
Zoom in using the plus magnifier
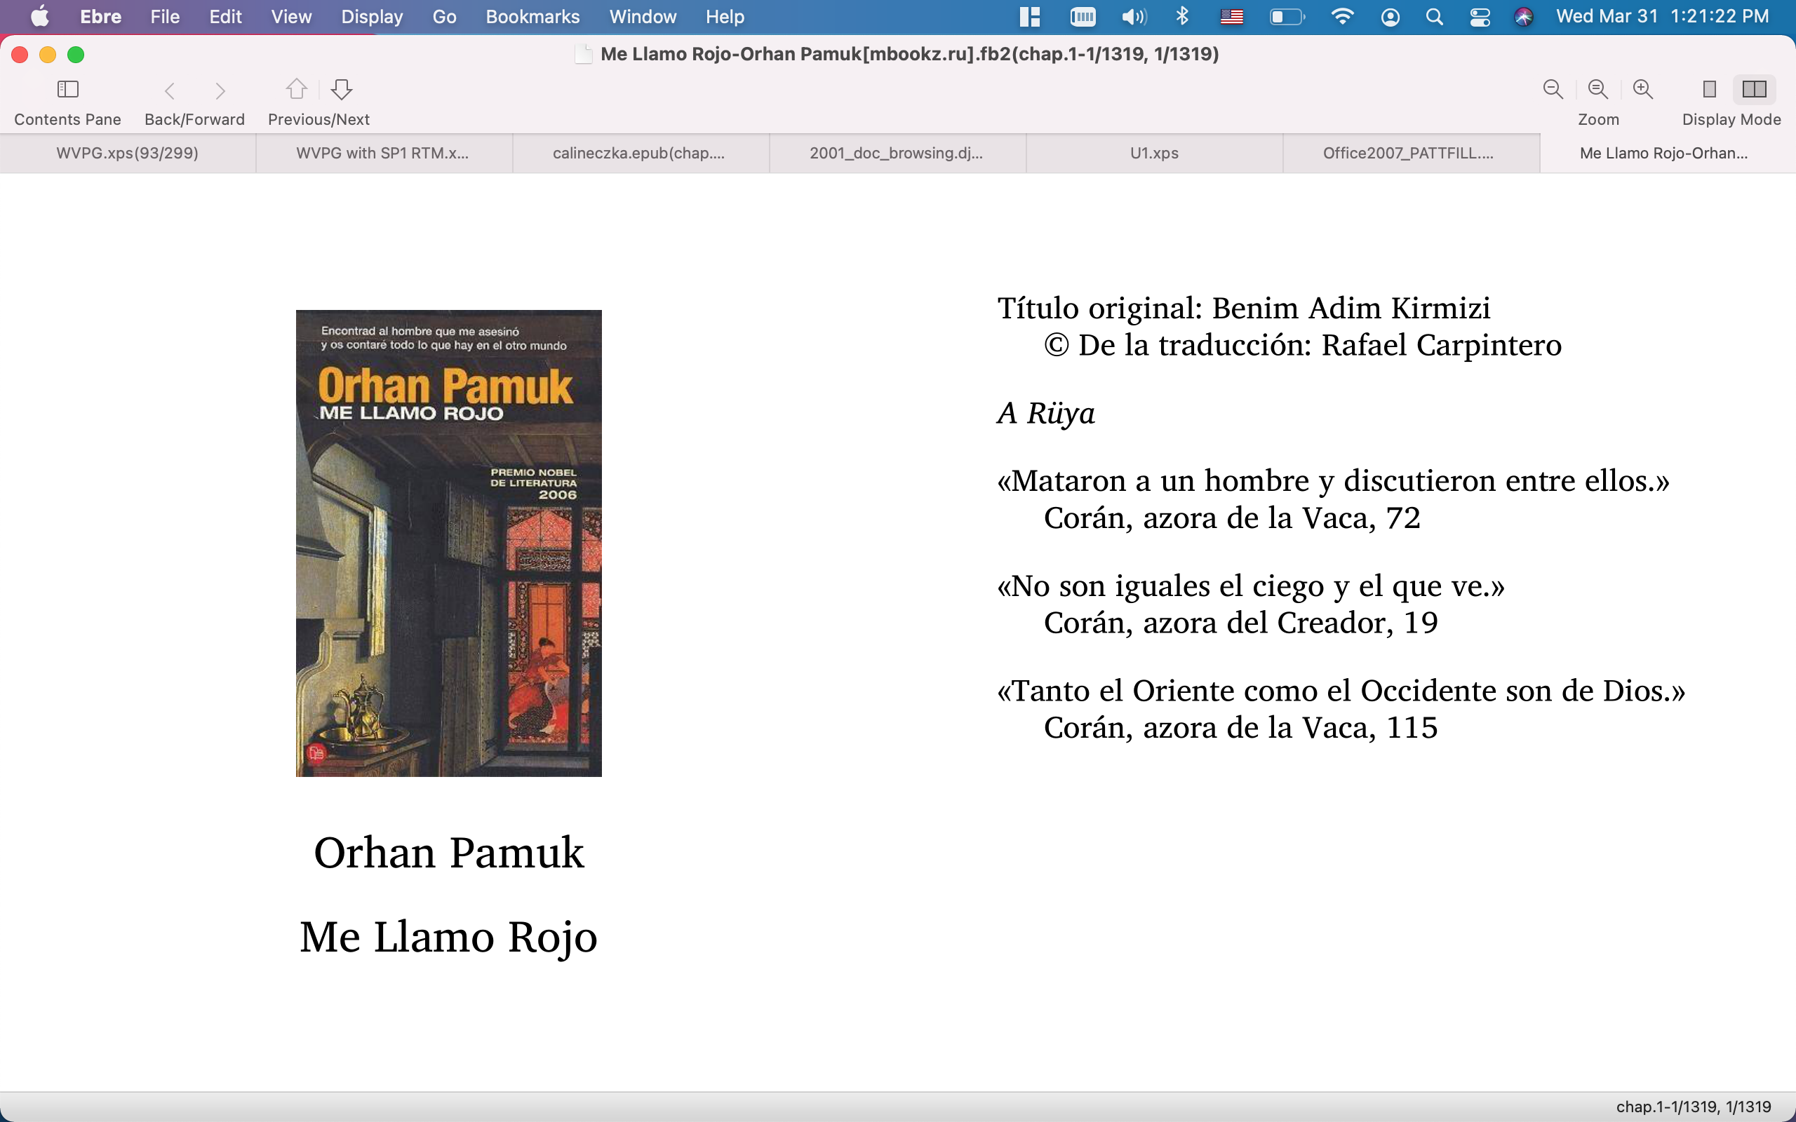pos(1643,90)
